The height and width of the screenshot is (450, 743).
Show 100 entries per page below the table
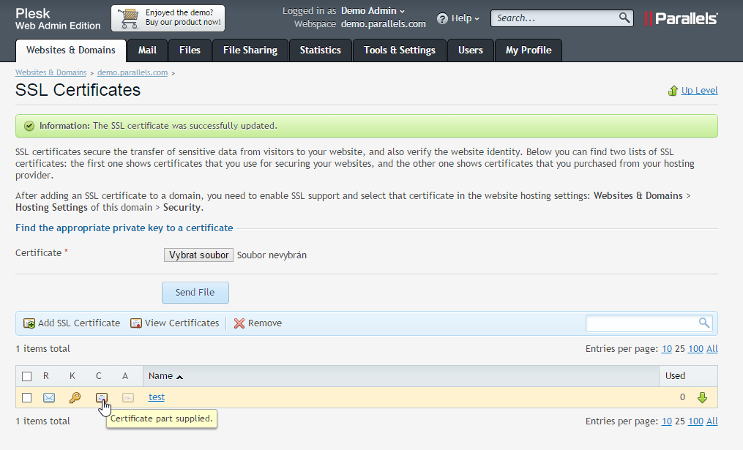coord(695,421)
